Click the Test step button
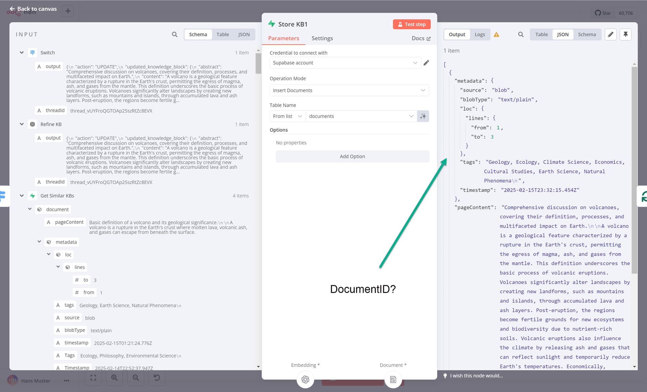 (x=411, y=24)
